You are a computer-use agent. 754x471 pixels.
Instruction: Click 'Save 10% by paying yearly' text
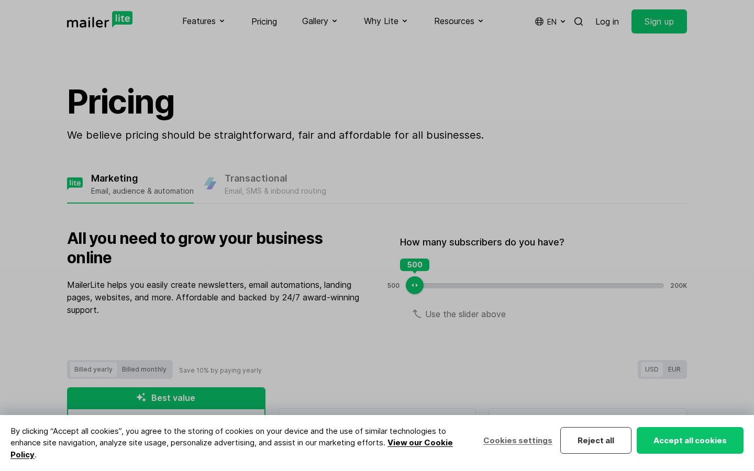point(220,371)
